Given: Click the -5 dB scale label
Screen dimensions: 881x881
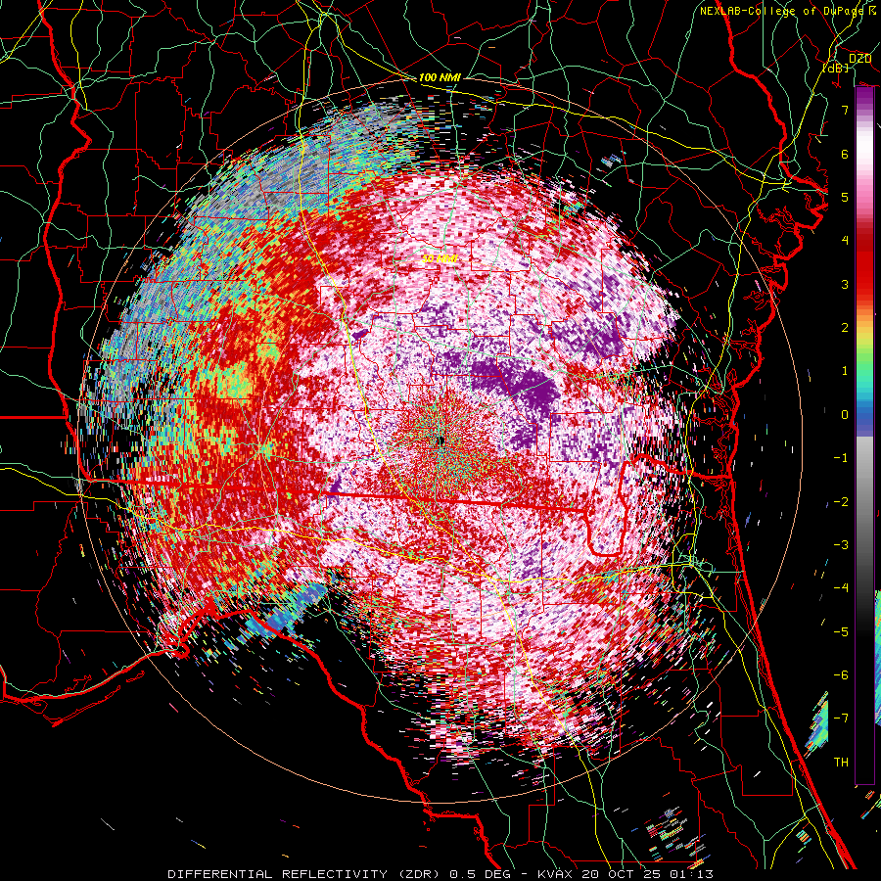Looking at the screenshot, I should click(x=841, y=631).
